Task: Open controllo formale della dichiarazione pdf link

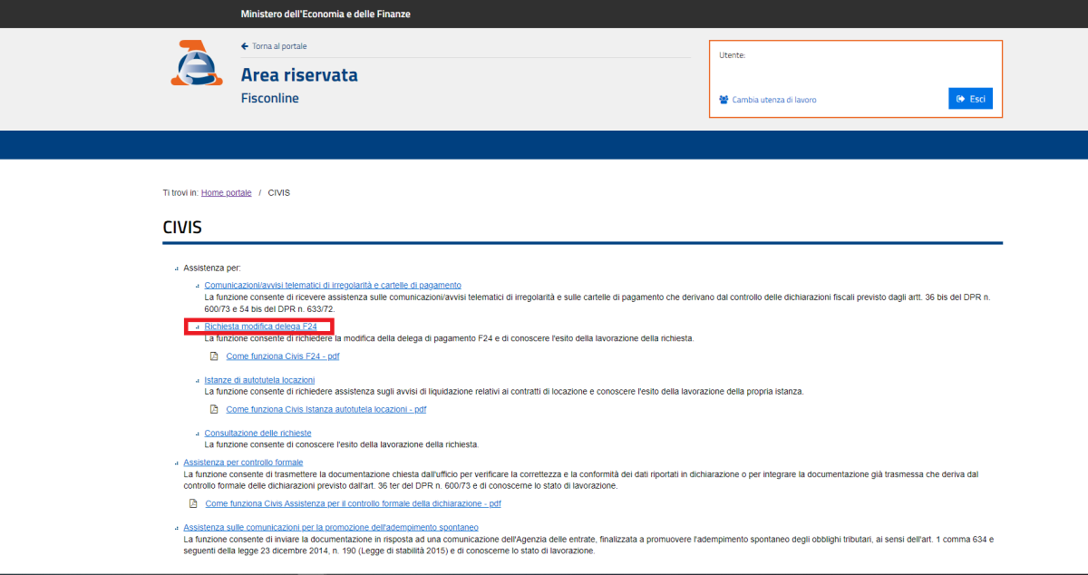Action: 353,503
